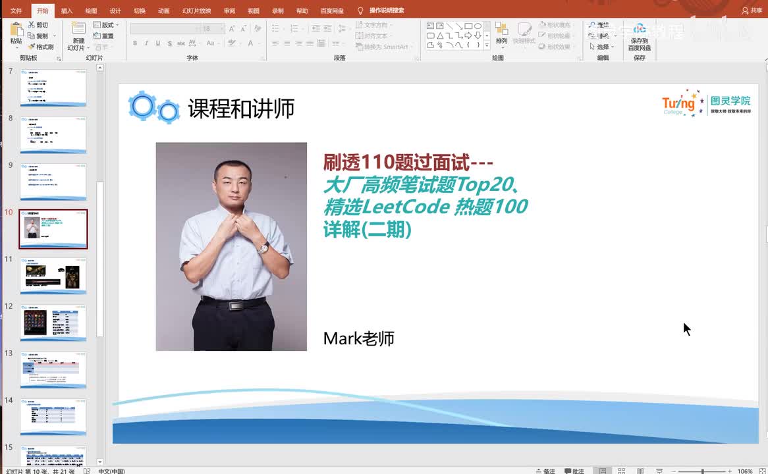768x474 pixels.
Task: Switch to the 插入 Insert tab
Action: coord(67,11)
